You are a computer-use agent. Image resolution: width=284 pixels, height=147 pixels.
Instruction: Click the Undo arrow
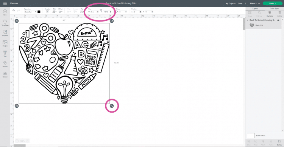click(x=14, y=11)
